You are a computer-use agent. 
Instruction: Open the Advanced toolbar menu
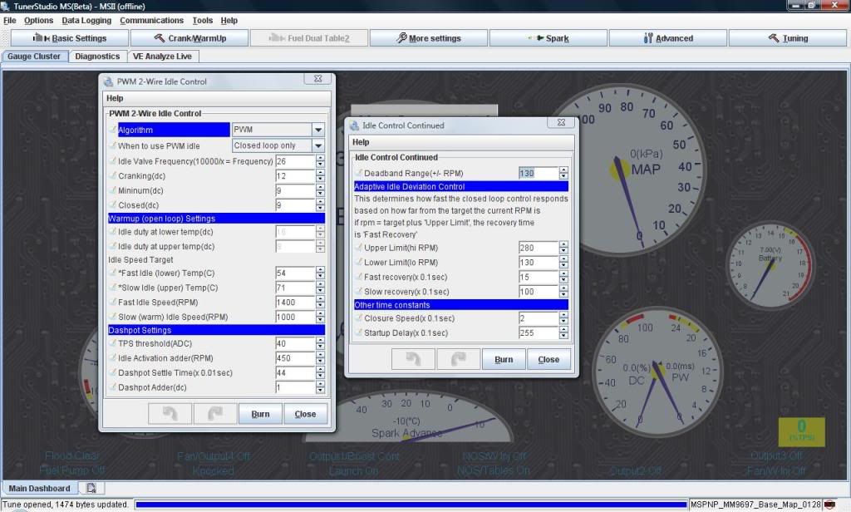tap(668, 38)
